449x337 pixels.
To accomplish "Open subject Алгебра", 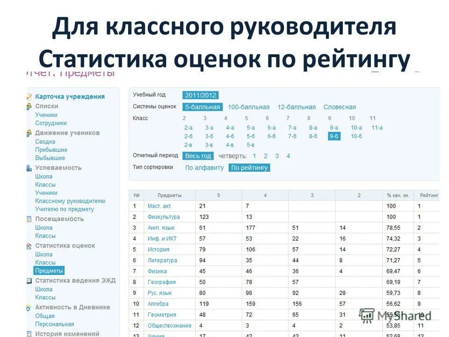I will click(158, 304).
